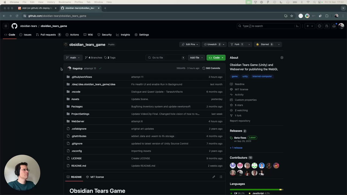
Task: Click the Languages color bar
Action: click(256, 190)
